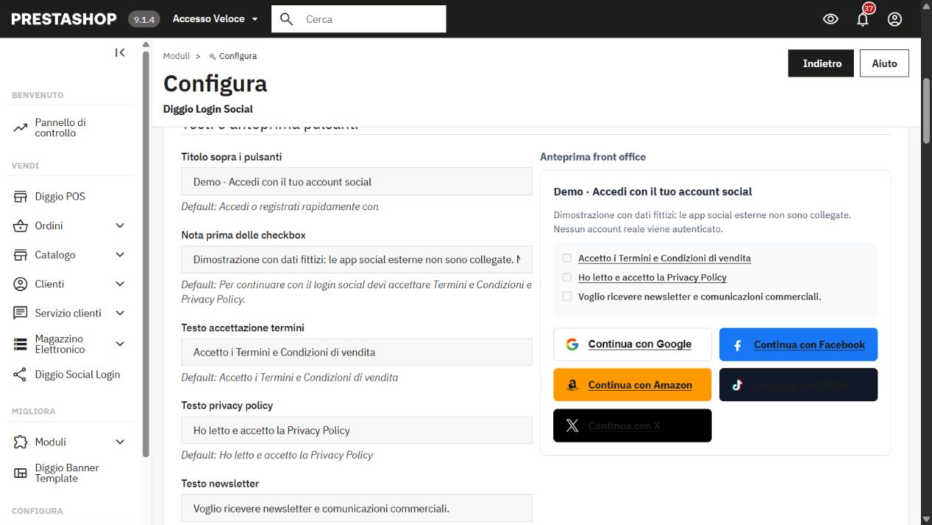Click the Facebook logo in preview
932x525 pixels.
tap(737, 345)
